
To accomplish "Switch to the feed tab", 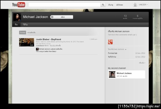I will point(16,25).
